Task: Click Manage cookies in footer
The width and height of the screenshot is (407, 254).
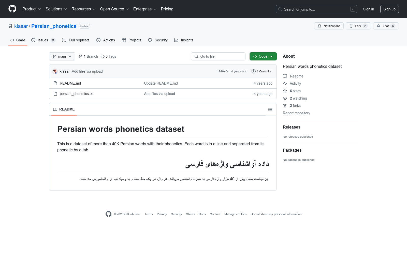Action: coord(236,214)
